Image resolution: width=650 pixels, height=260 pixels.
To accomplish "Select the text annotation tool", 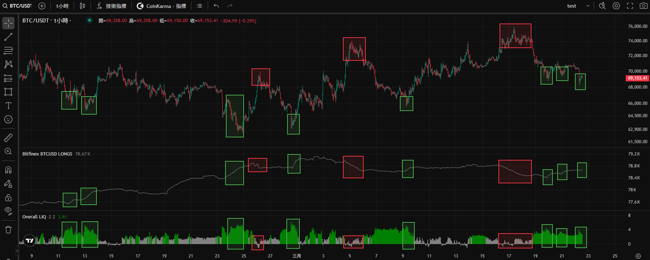I will pyautogui.click(x=8, y=105).
